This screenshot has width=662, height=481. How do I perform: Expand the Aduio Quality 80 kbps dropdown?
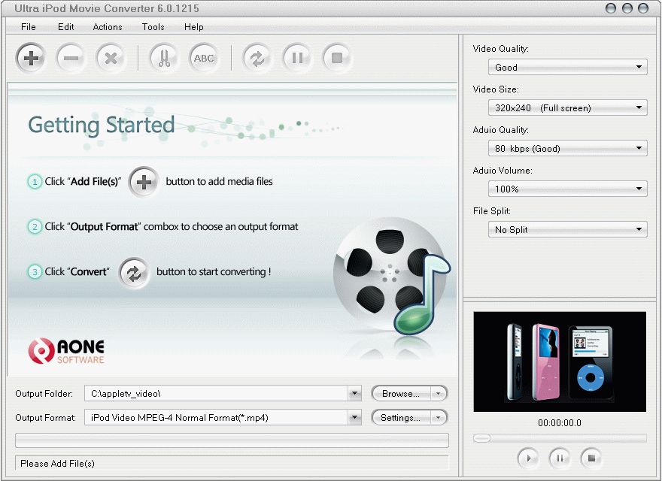[639, 148]
